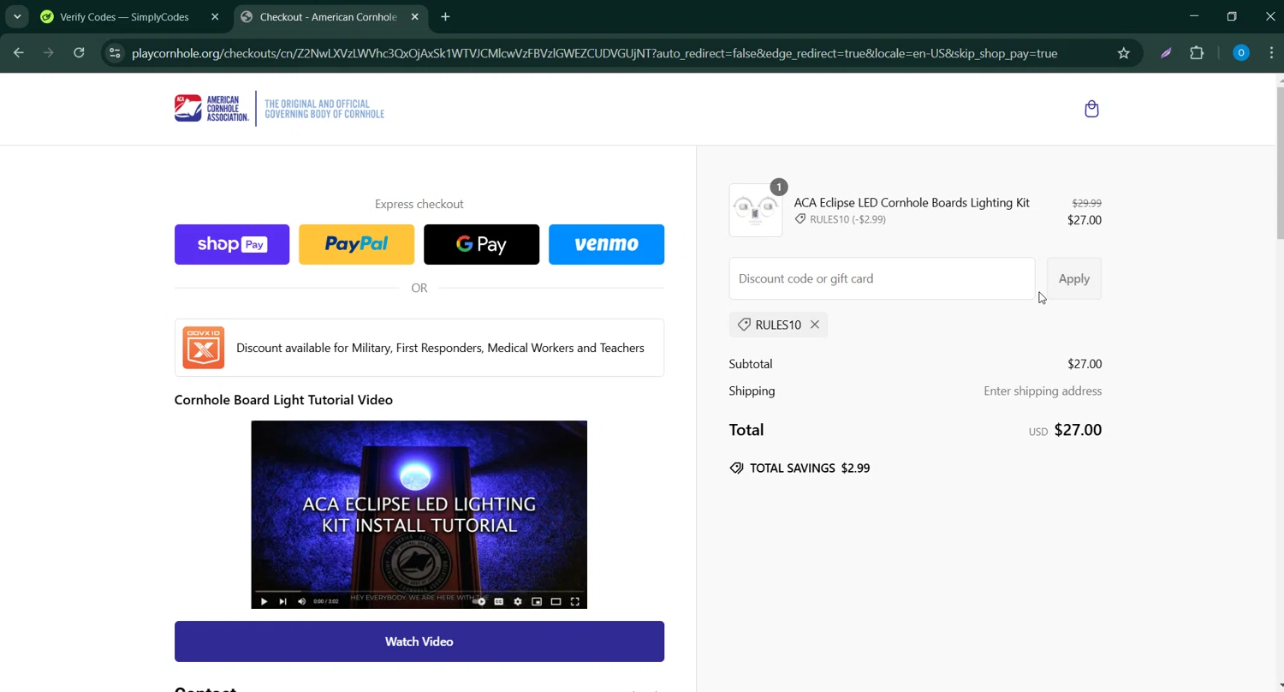The image size is (1284, 692).
Task: Open the shopping bag cart icon
Action: tap(1091, 109)
